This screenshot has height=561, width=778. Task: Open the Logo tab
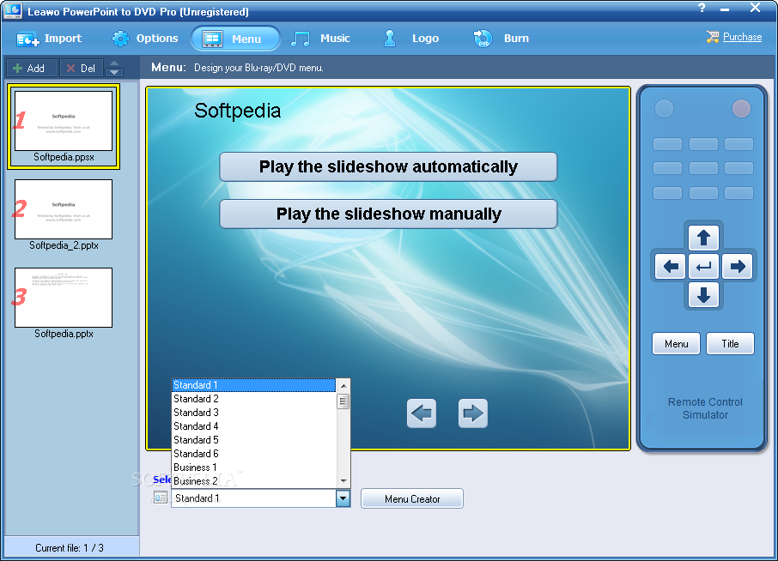(410, 39)
